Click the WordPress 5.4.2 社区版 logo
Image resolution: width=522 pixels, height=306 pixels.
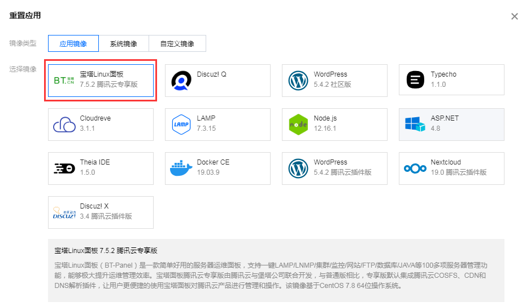(298, 81)
